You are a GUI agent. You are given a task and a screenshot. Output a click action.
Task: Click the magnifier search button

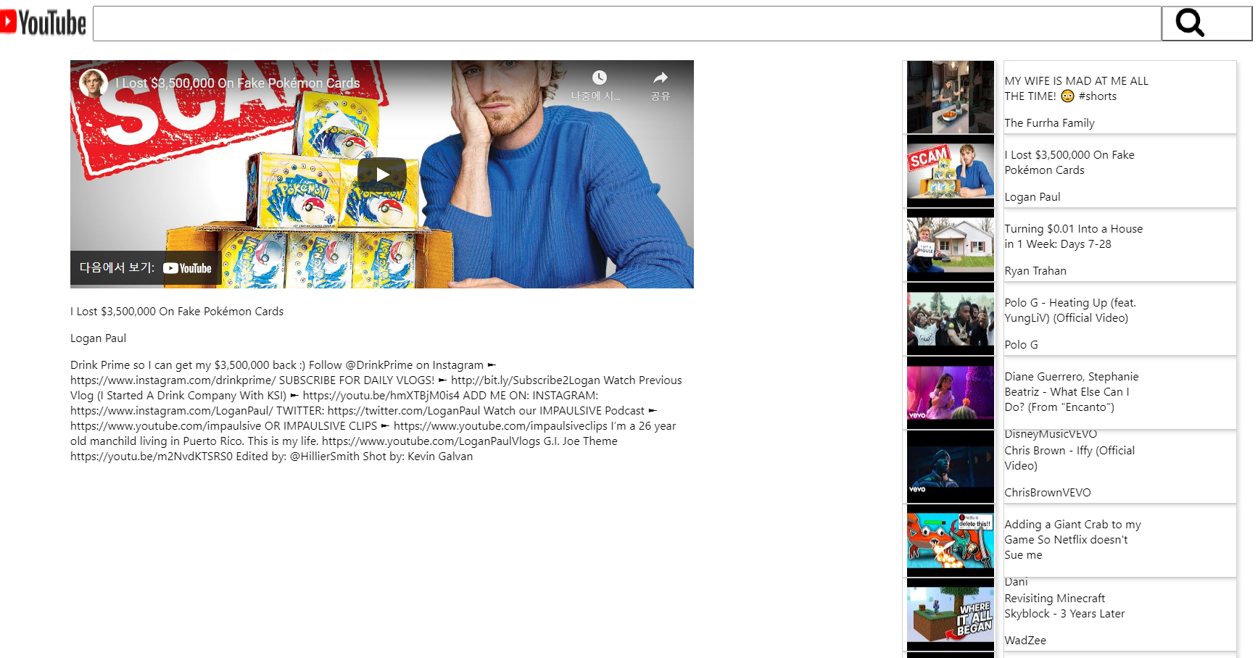[x=1206, y=23]
